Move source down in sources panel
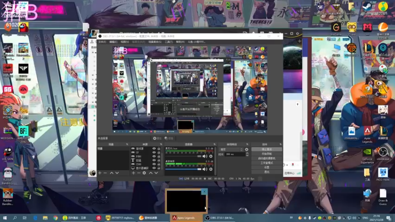This screenshot has height=222, width=395. click(156, 173)
